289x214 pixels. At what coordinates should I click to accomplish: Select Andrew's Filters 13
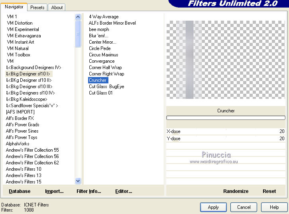click(24, 175)
